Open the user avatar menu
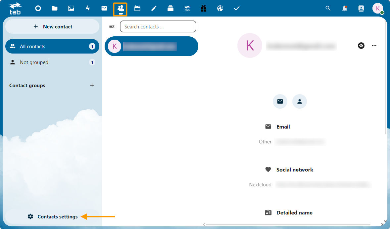The image size is (390, 229). 378,9
